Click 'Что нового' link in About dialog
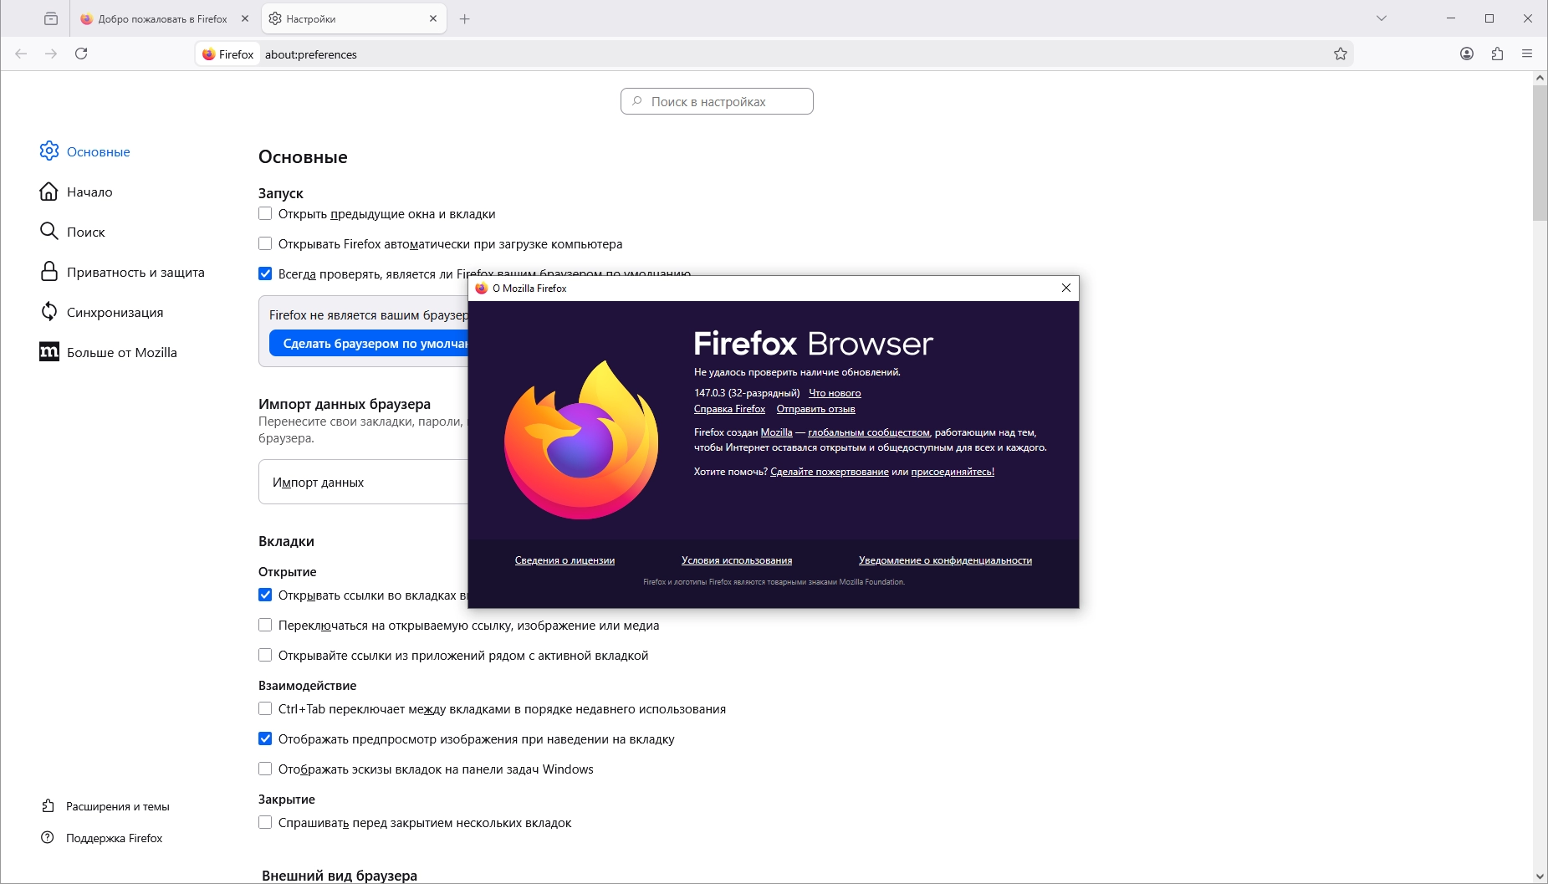 pyautogui.click(x=835, y=393)
